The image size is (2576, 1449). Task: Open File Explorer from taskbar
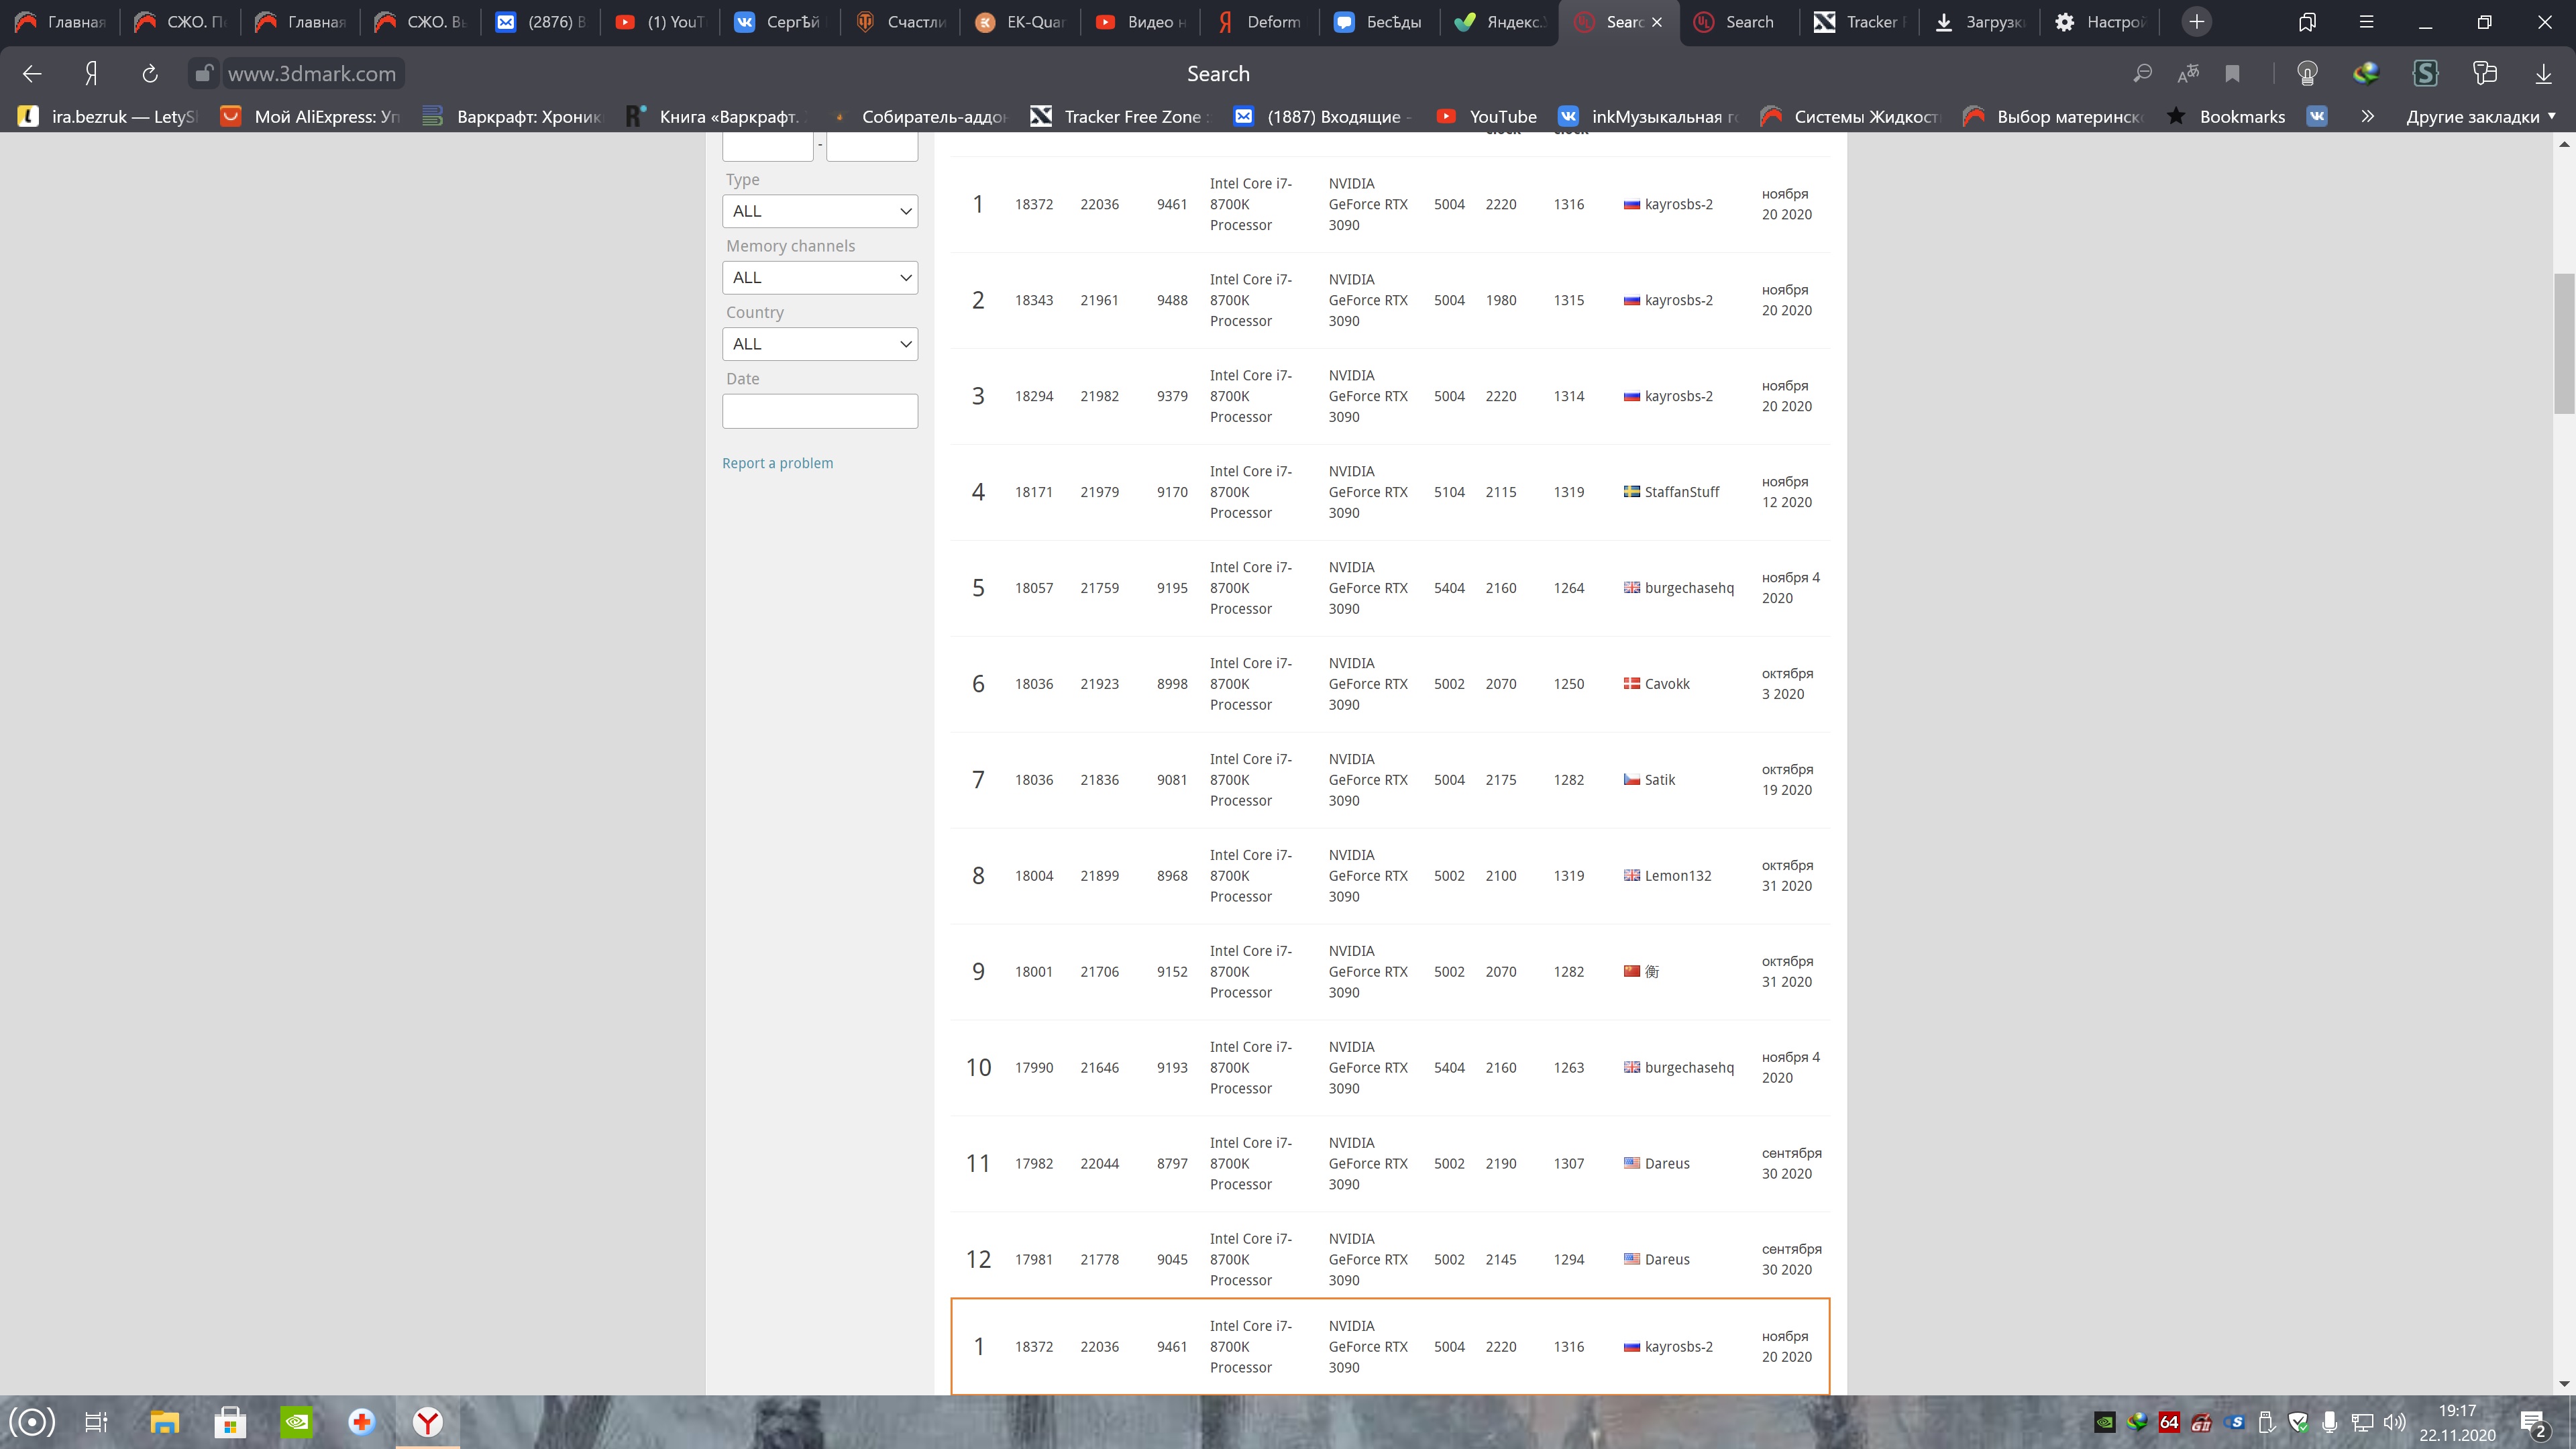[164, 1421]
